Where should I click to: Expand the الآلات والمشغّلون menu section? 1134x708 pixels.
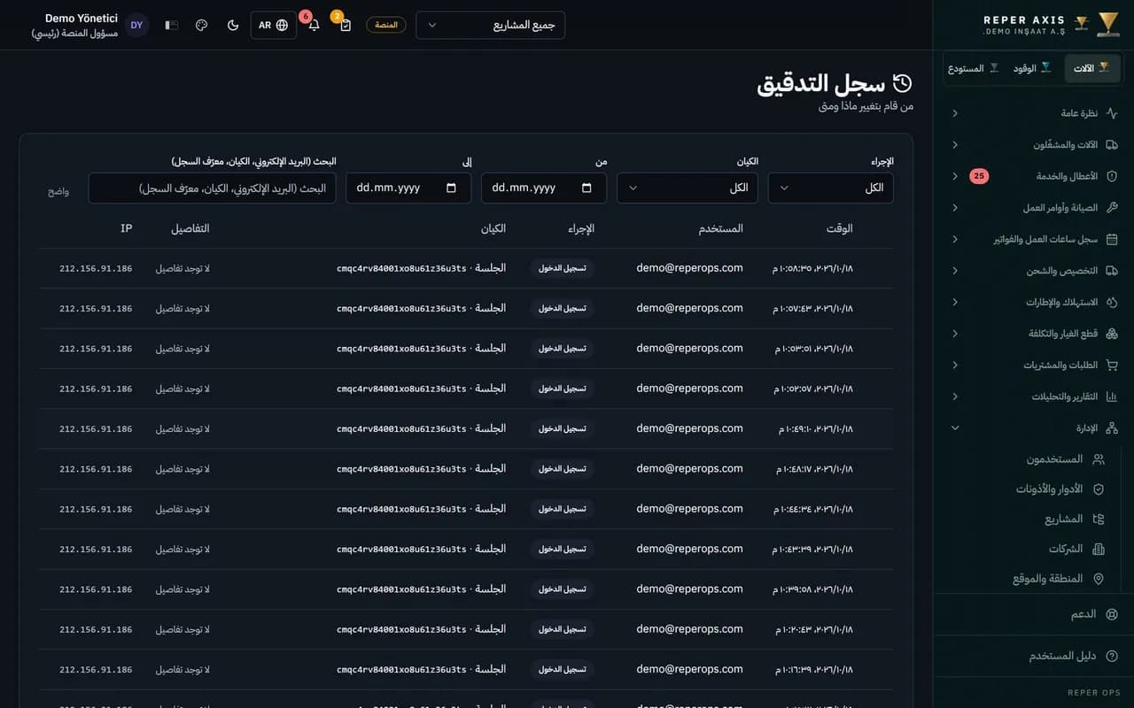coord(1033,144)
